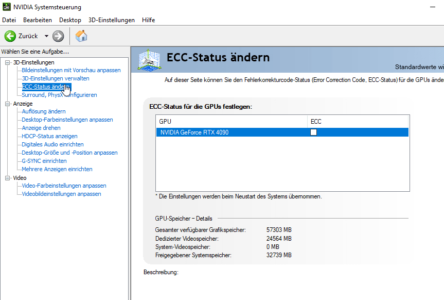Open Surround, PhysX konfigurieren task
The height and width of the screenshot is (300, 444).
coord(59,95)
